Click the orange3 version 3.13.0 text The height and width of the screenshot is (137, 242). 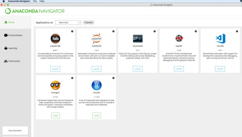coord(55,97)
